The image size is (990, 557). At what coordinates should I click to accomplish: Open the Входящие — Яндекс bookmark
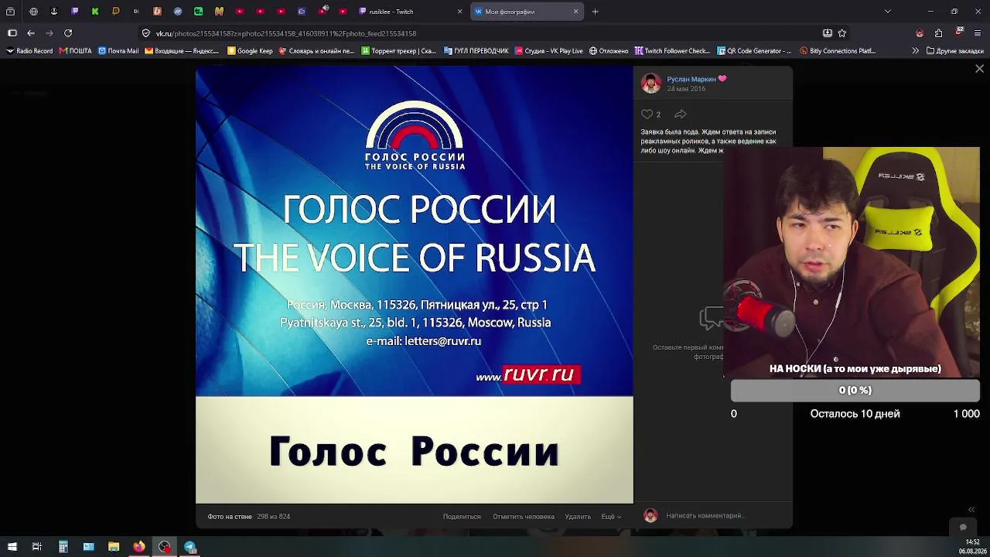182,51
